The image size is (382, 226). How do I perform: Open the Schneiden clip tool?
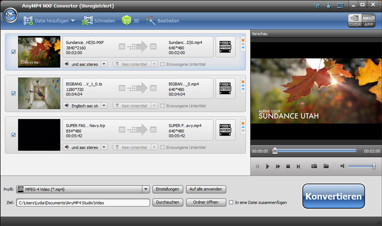coord(98,21)
